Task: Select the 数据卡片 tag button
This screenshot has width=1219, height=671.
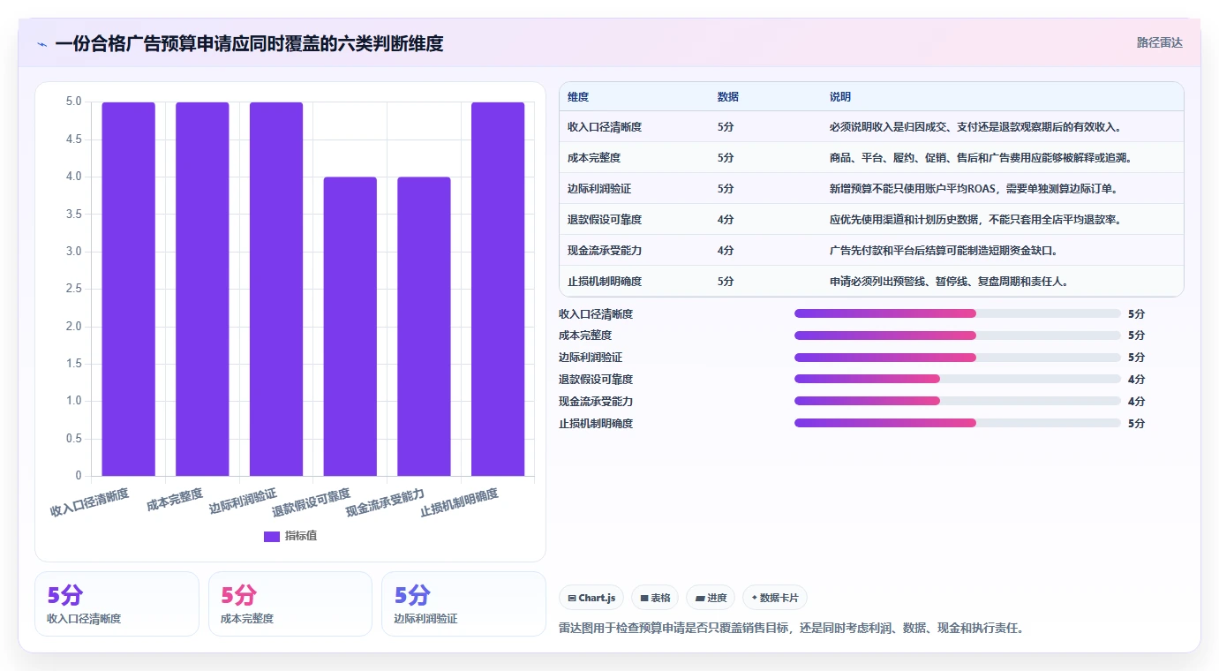Action: 775,598
